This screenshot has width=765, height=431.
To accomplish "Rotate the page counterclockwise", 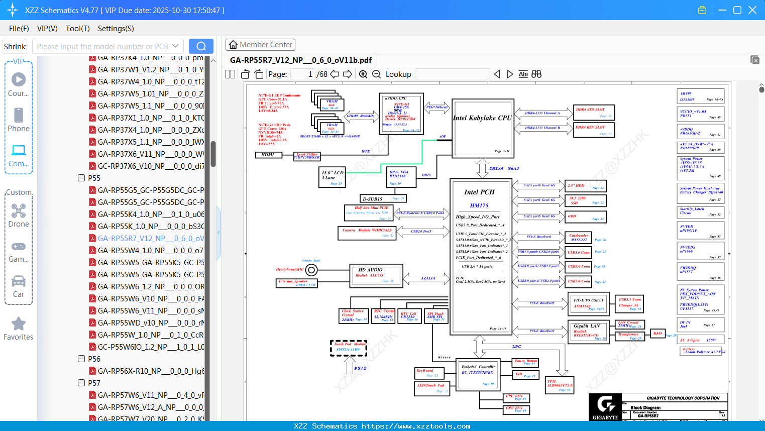I will point(246,74).
